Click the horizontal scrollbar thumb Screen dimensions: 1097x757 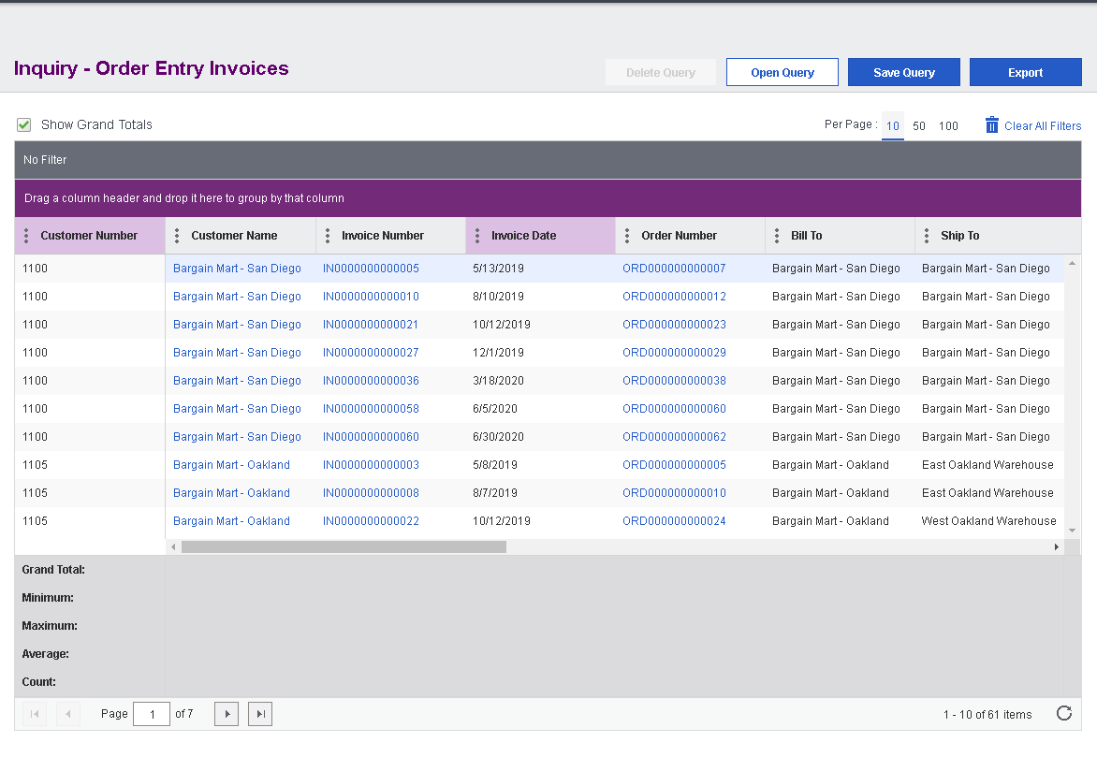(x=344, y=547)
